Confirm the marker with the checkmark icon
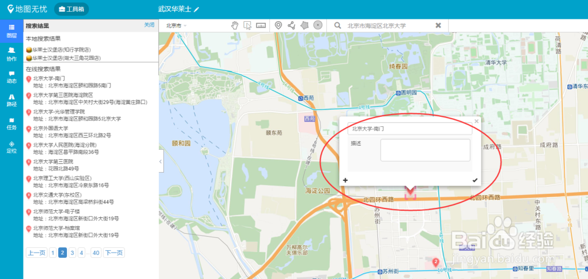 point(475,180)
